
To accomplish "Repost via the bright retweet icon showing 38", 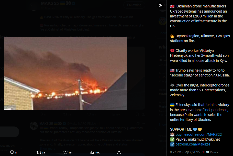I will pyautogui.click(x=41, y=152).
